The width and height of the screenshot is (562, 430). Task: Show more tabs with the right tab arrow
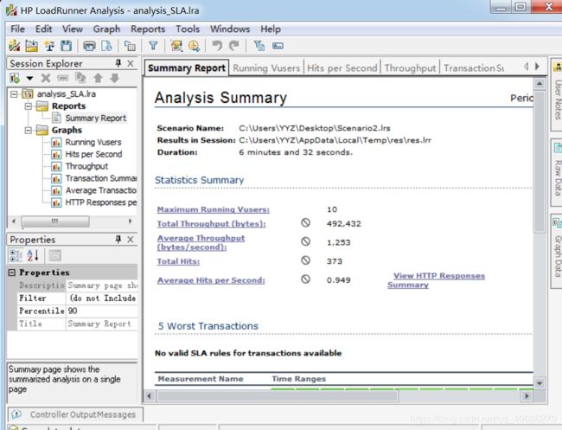pos(537,67)
